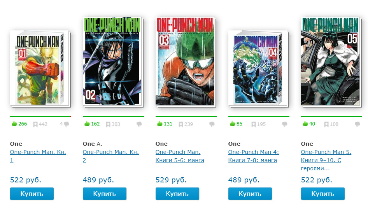Image resolution: width=368 pixels, height=205 pixels.
Task: Click Купить under the 522 руб. first book
Action: (32, 194)
